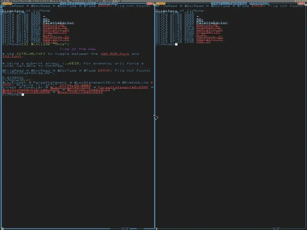Click the '.' current directory entry in right Terminal
This screenshot has width=307, height=230.
click(198, 16)
